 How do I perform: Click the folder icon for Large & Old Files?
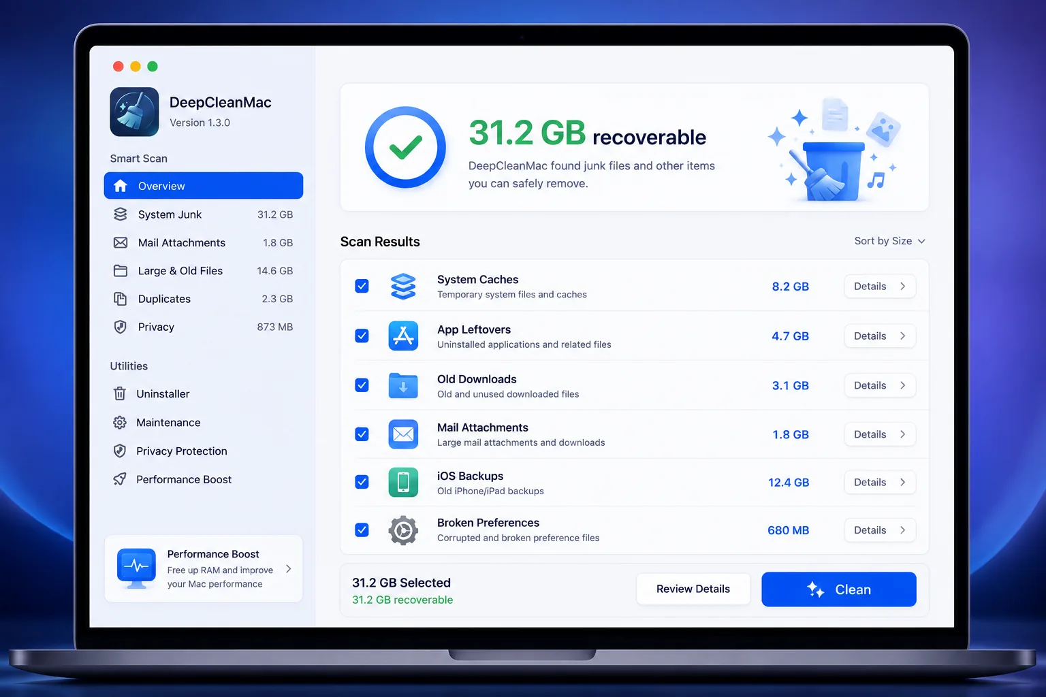click(x=121, y=271)
